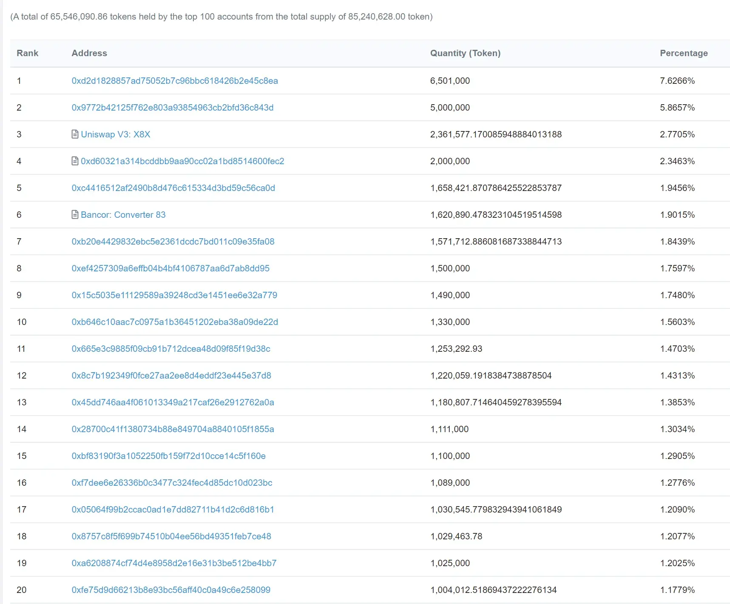The height and width of the screenshot is (604, 730).
Task: Open address 0xc4416512af2490b8d476c615334d3bd59c56ca0d
Action: tap(173, 188)
